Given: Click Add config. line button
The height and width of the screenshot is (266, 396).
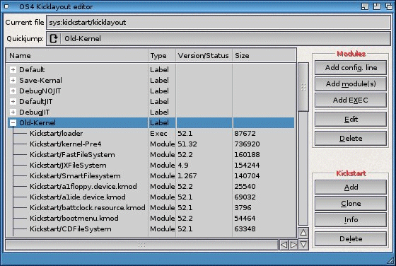Looking at the screenshot, I should point(351,67).
